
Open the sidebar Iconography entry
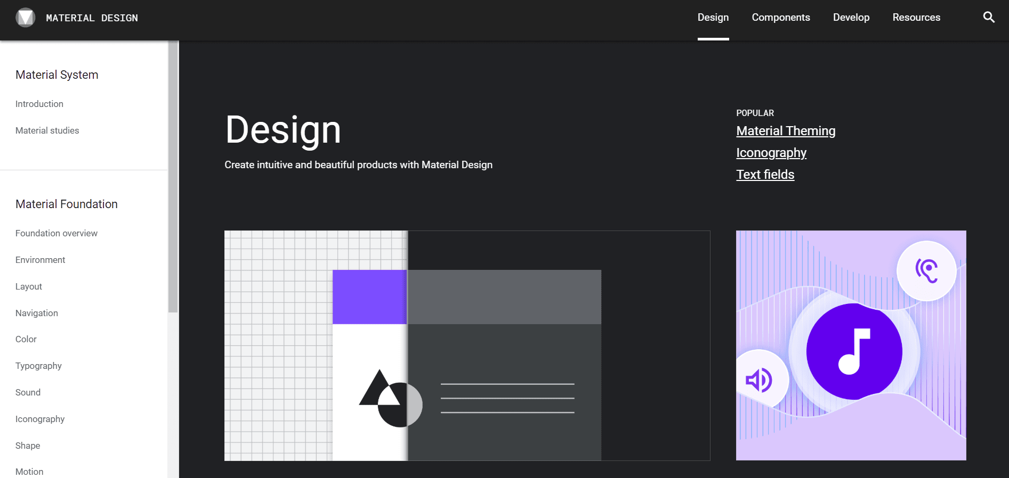[40, 419]
